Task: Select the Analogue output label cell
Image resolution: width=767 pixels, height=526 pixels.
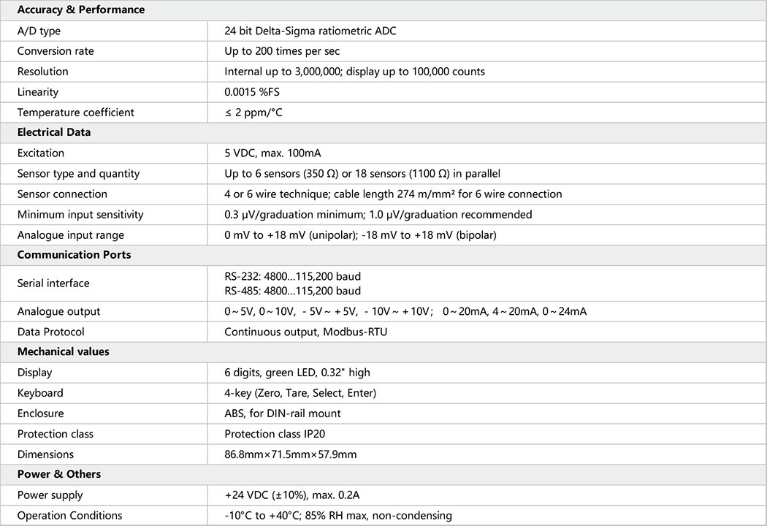Action: (x=59, y=311)
